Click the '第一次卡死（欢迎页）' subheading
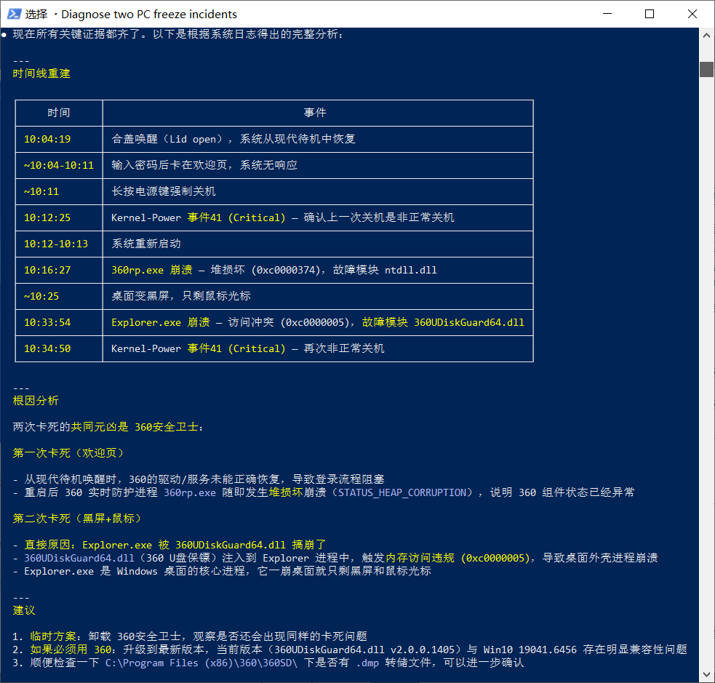Screen dimensions: 715x683 point(68,453)
